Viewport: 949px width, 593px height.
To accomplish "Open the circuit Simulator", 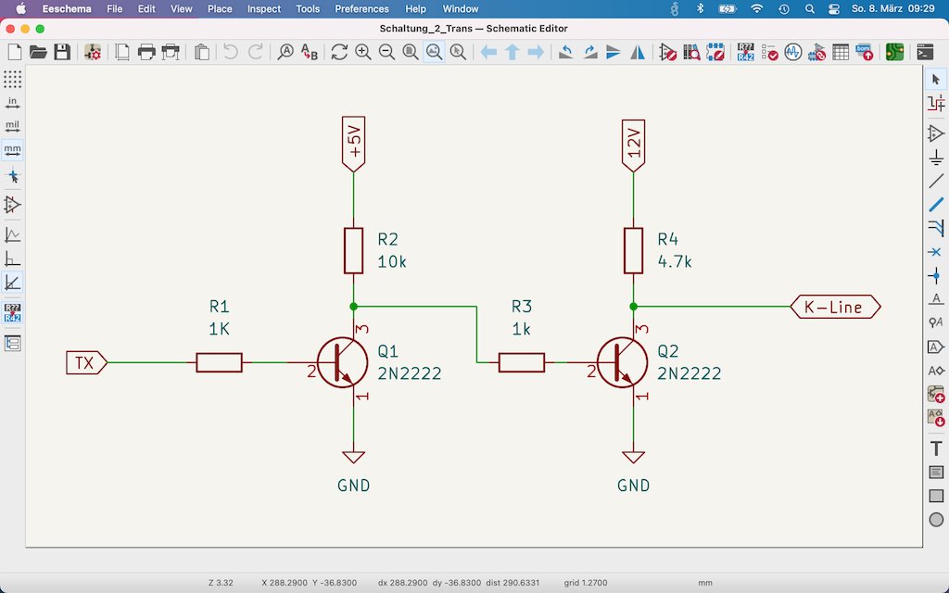I will [792, 53].
